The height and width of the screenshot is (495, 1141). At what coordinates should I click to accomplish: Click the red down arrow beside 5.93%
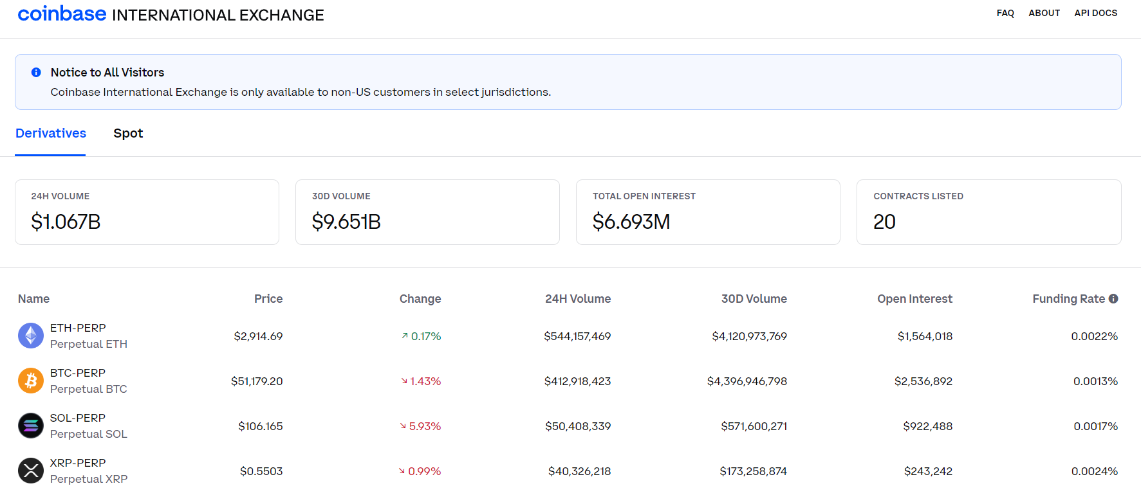point(403,426)
